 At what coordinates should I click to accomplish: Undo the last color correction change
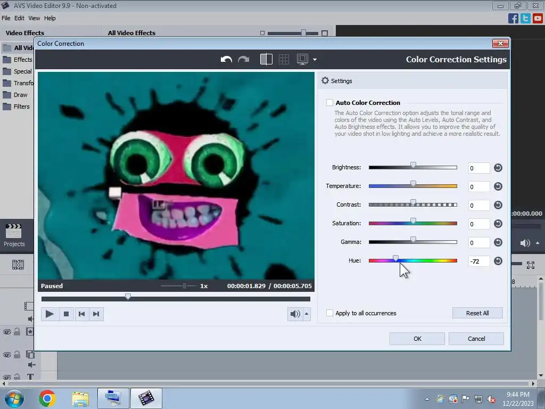pos(226,60)
